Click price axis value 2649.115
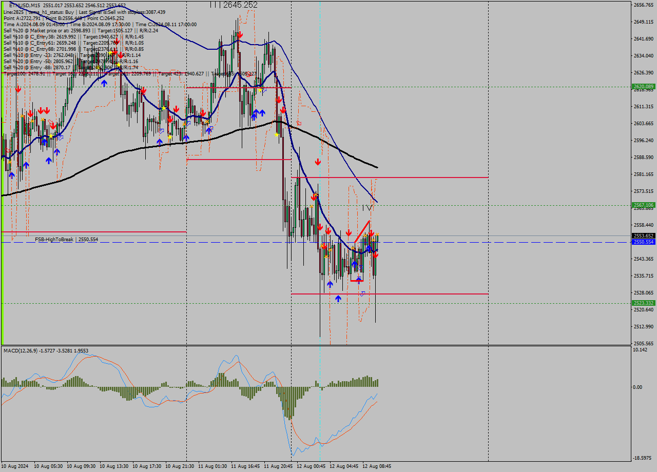This screenshot has width=657, height=472. (x=644, y=22)
